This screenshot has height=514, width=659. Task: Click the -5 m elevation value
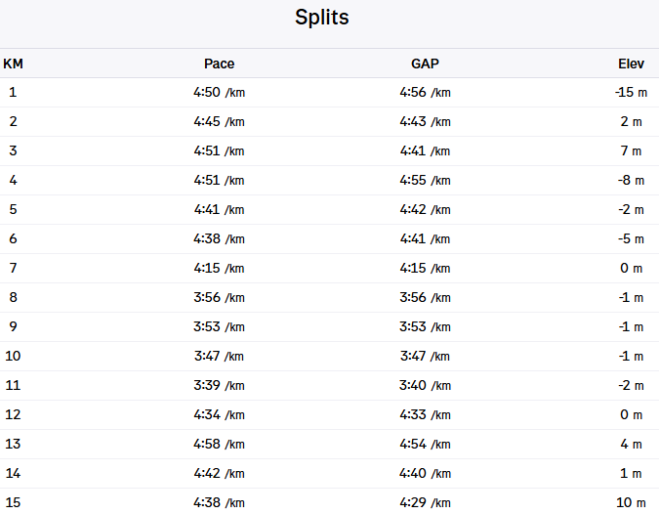[631, 238]
